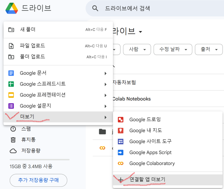224x189 pixels.
Task: Click the plus icon for more apps
Action: 121,180
